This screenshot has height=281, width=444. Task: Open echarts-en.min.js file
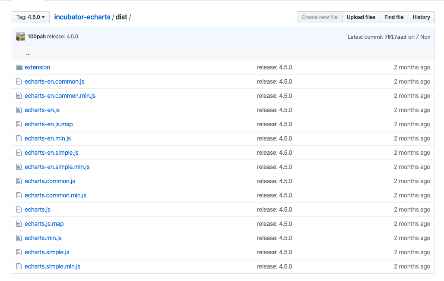[x=48, y=138]
